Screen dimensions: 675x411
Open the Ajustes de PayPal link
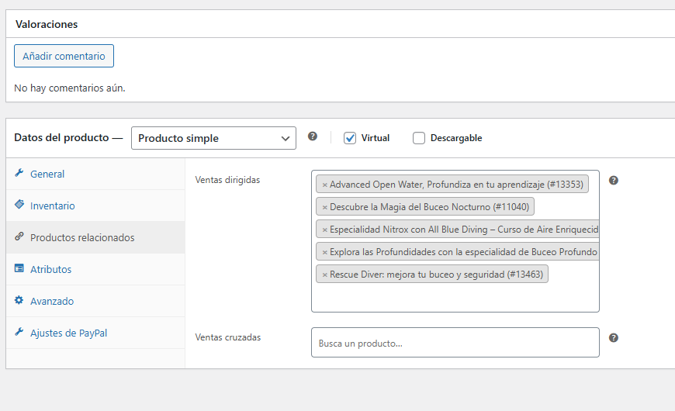(68, 333)
